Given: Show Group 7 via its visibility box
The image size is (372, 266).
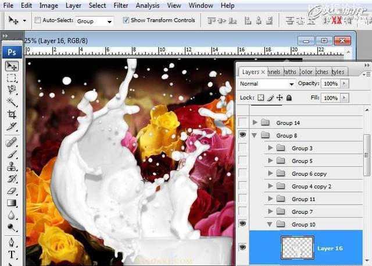Looking at the screenshot, I should pyautogui.click(x=242, y=211).
